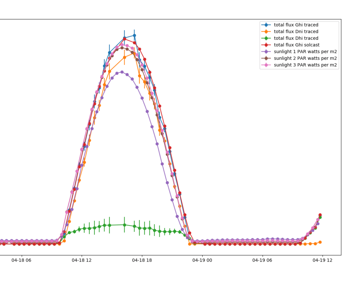Click the brown sunlight 2 legend marker

tap(266, 58)
